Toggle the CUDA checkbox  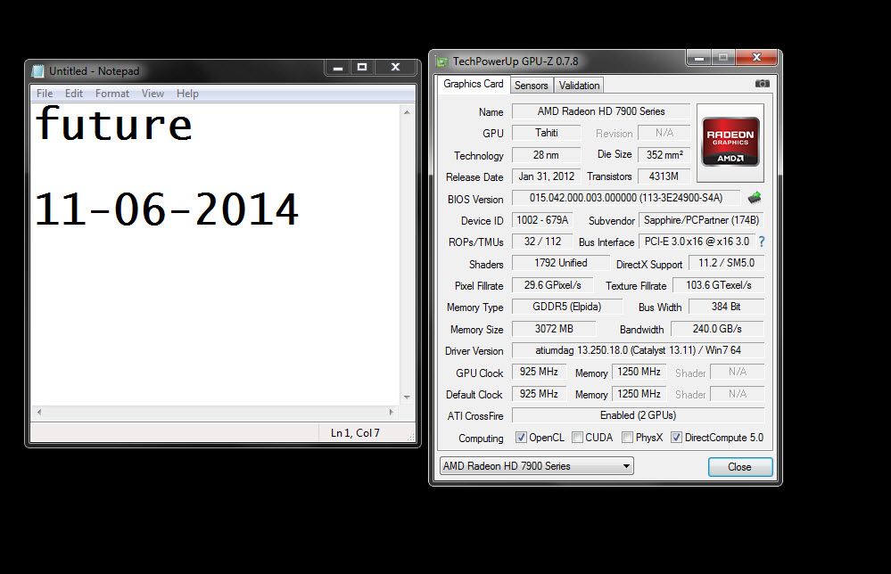(x=577, y=437)
